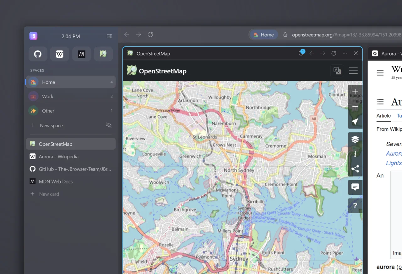Toggle the Wikipedia table of contents
This screenshot has height=274, width=402.
[380, 102]
